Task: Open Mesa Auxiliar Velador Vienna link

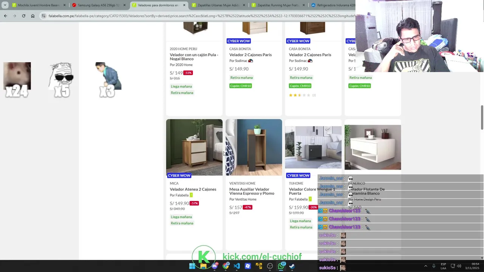Action: click(251, 191)
